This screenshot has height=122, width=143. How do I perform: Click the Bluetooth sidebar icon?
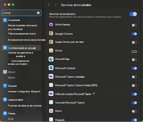[5, 86]
